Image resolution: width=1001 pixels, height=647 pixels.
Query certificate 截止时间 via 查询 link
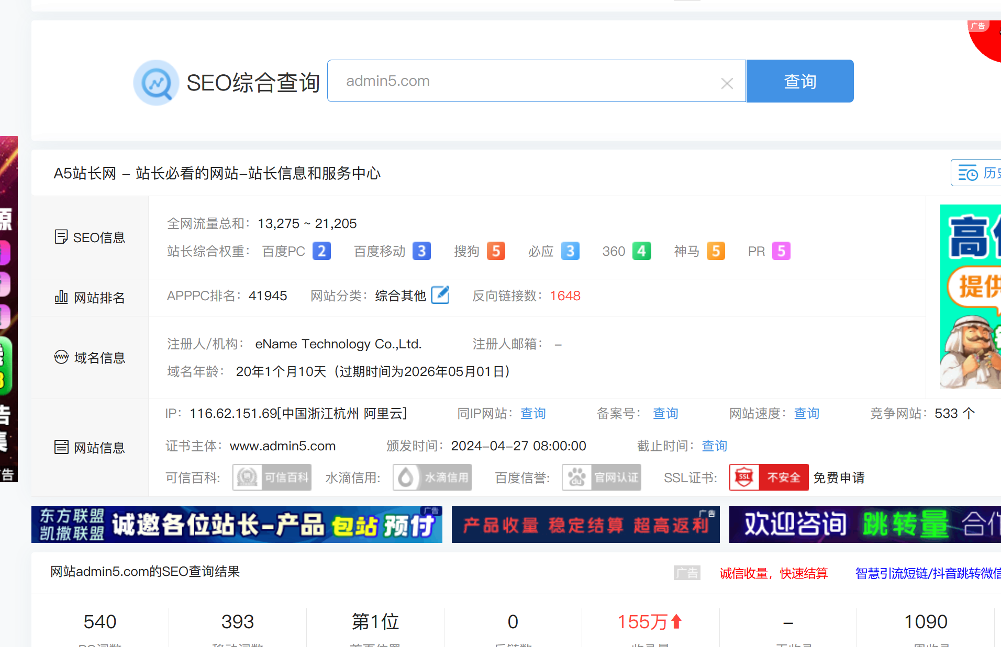(714, 446)
